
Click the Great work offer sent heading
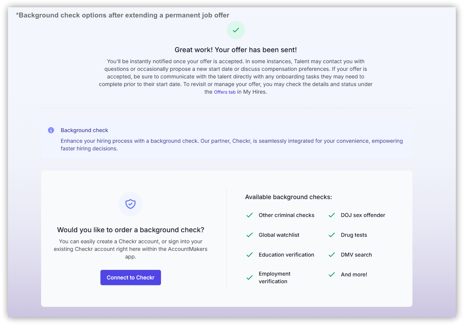(236, 49)
